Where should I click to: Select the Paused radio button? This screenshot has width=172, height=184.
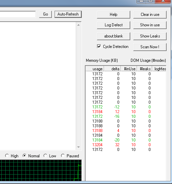[63, 156]
